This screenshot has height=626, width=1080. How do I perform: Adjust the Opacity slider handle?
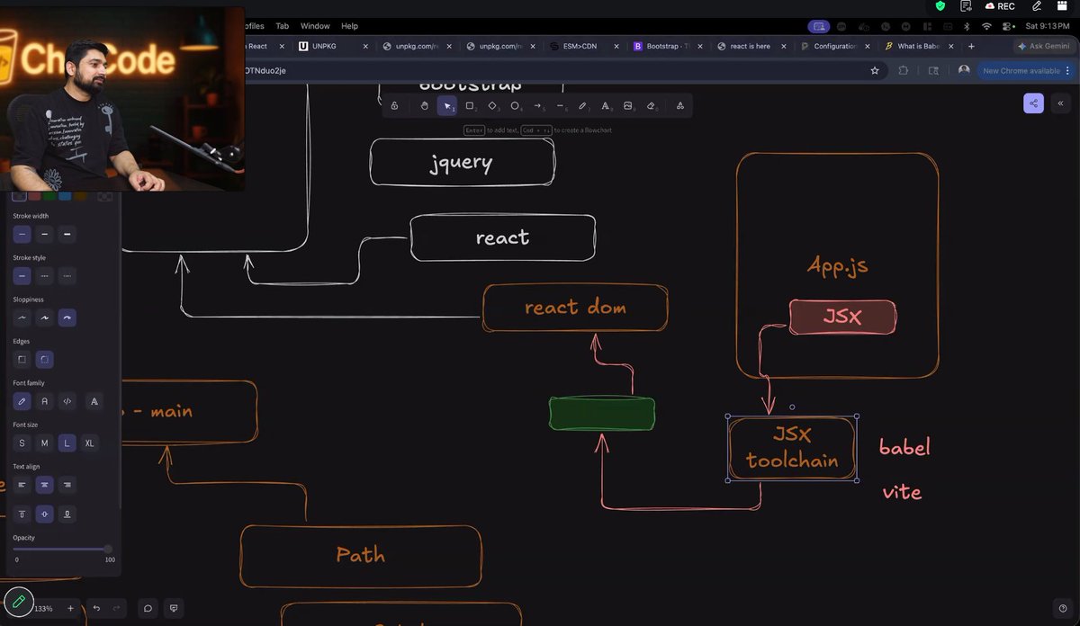point(108,549)
